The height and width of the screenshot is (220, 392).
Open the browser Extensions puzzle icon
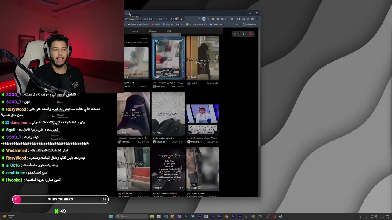pos(227,19)
